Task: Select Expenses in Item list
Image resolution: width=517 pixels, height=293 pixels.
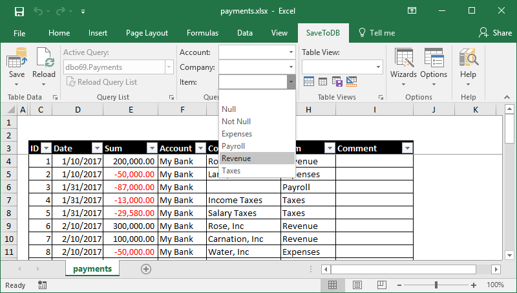Action: pos(257,134)
